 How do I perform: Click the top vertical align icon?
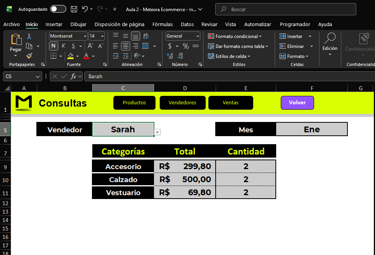(116, 36)
